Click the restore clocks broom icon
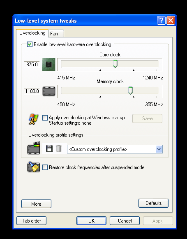 (34, 167)
